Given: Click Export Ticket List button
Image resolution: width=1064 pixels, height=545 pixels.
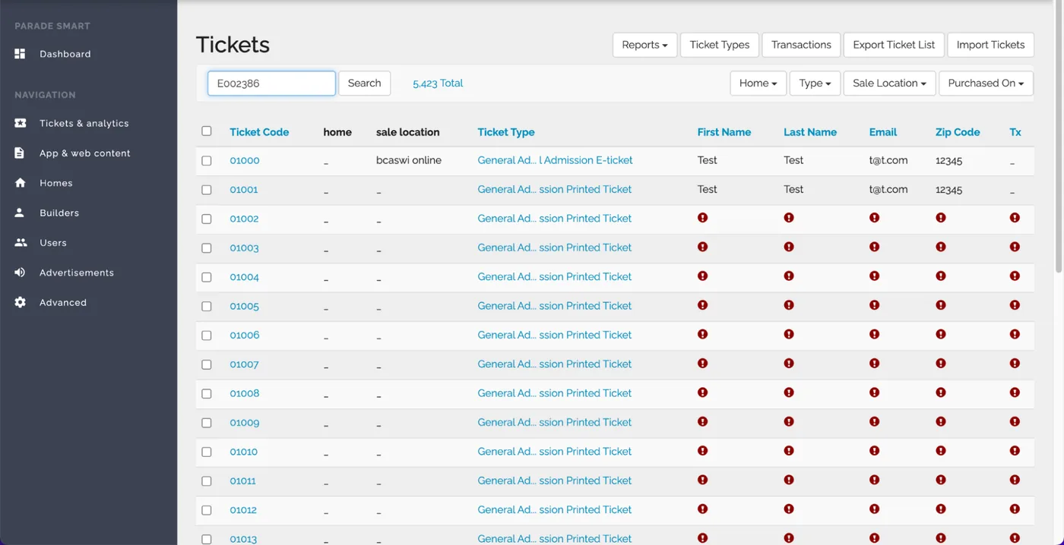Looking at the screenshot, I should click(x=894, y=45).
